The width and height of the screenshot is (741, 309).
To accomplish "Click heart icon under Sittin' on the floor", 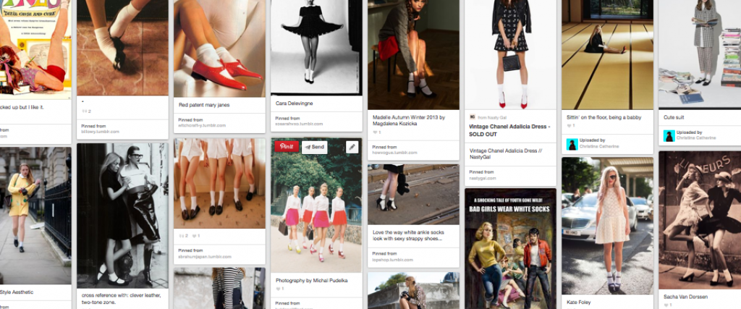I will tap(569, 126).
